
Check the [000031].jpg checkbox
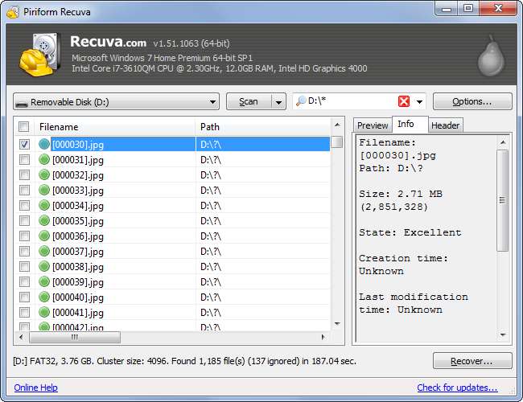(24, 159)
